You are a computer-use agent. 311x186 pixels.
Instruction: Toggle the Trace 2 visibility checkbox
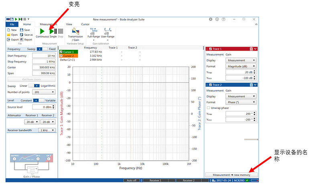click(210, 85)
